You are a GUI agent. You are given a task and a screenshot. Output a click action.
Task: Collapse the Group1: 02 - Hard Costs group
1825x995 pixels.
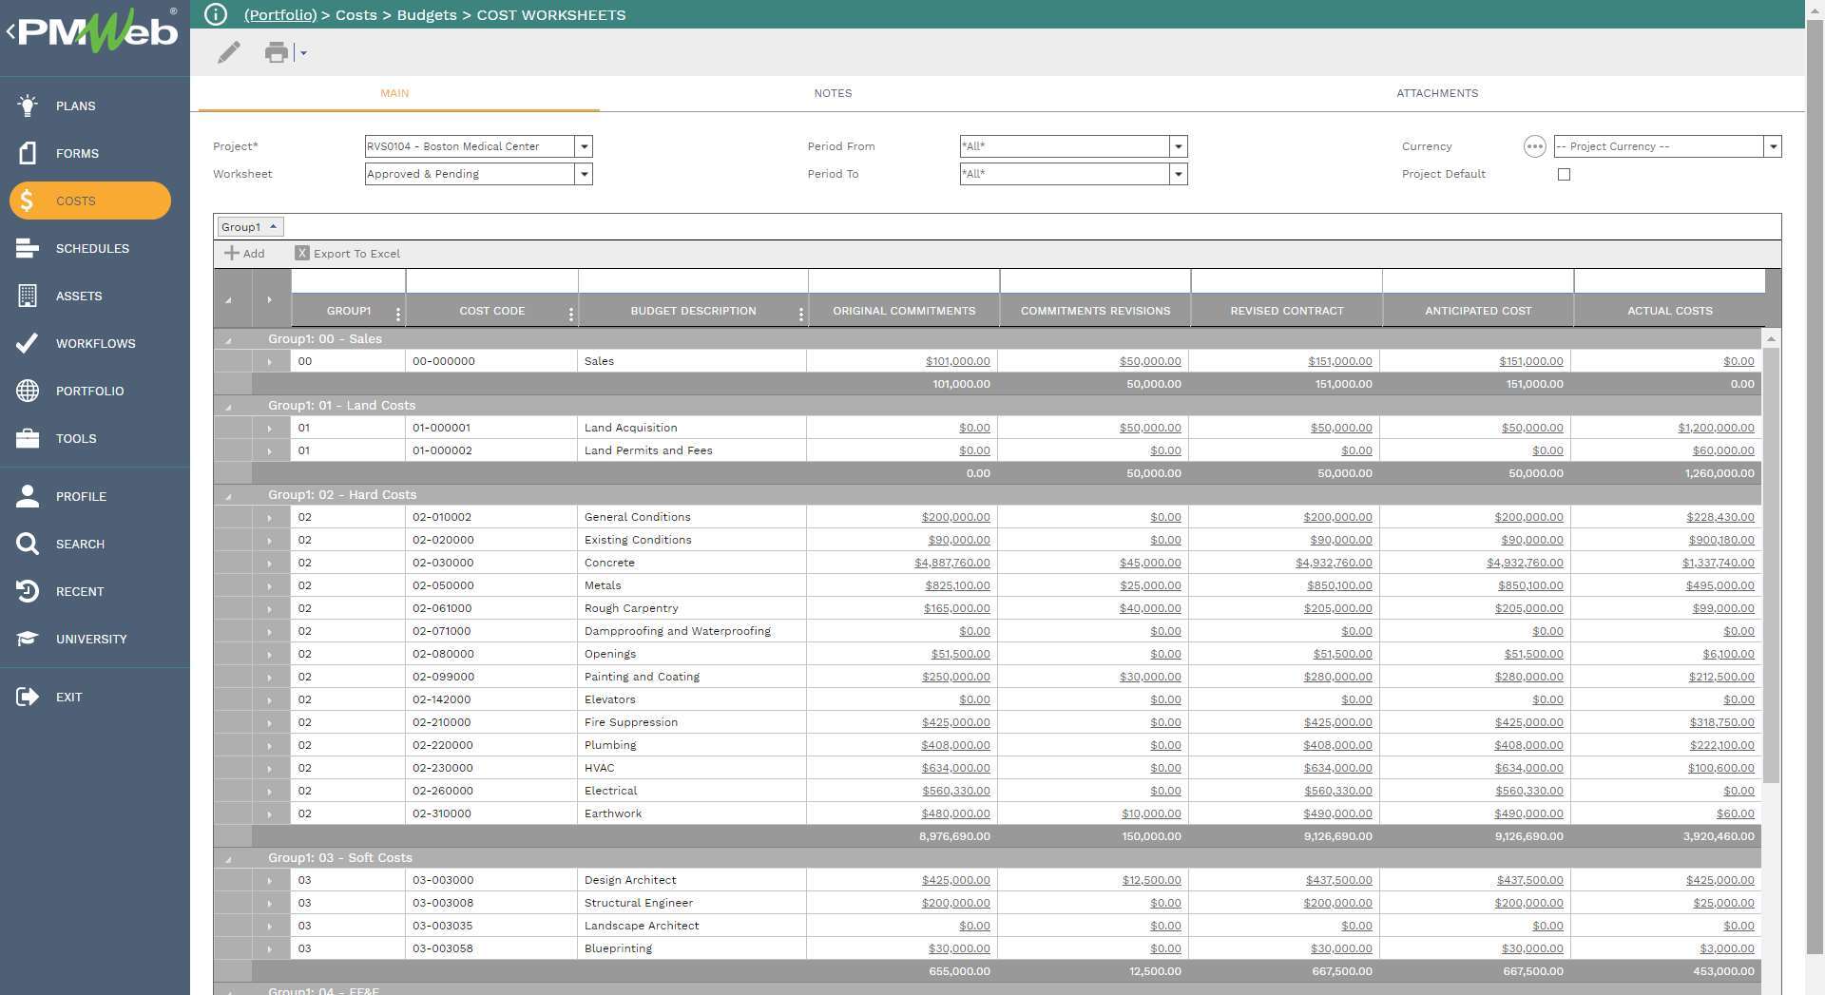[x=228, y=494]
